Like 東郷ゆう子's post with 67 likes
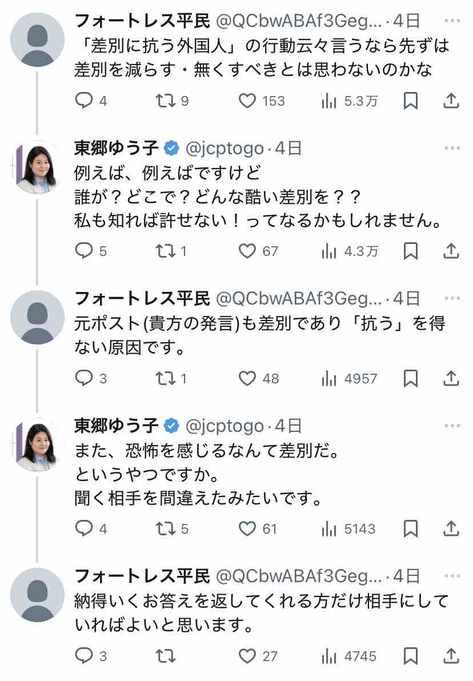The width and height of the screenshot is (473, 681). (247, 251)
